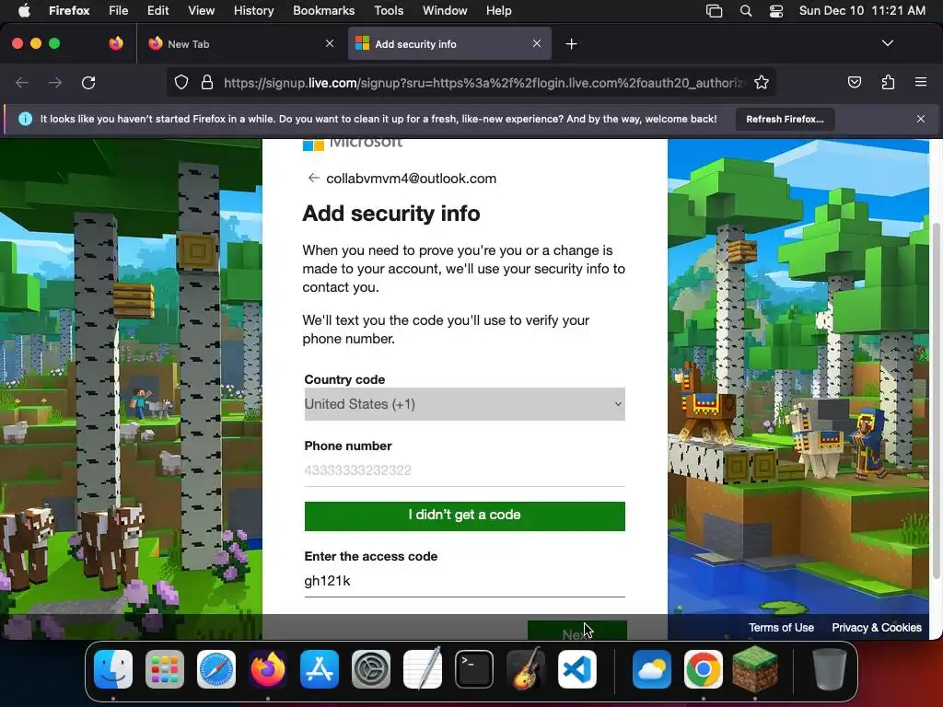Open the Privacy & Cookies link
This screenshot has width=943, height=707.
click(x=877, y=628)
